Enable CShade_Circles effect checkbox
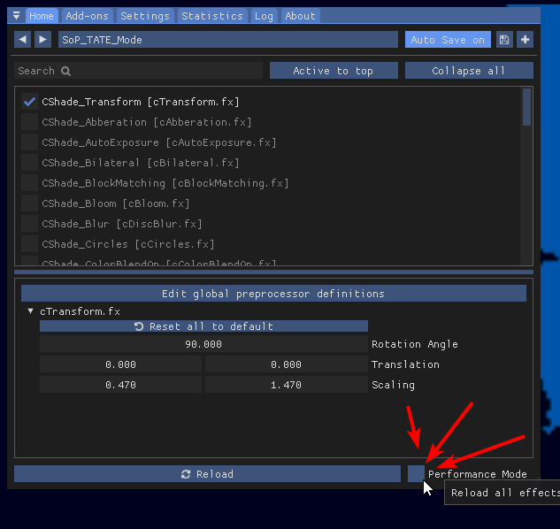The width and height of the screenshot is (560, 529). (x=30, y=244)
